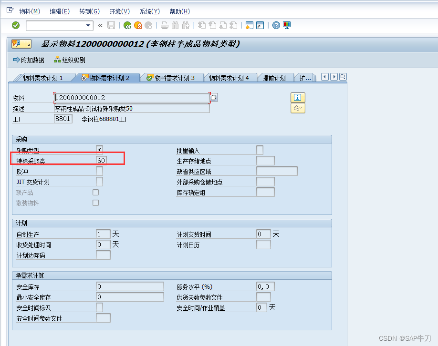This screenshot has height=346, width=438.
Task: Click the search help icon beside 物料 field
Action: (x=214, y=97)
